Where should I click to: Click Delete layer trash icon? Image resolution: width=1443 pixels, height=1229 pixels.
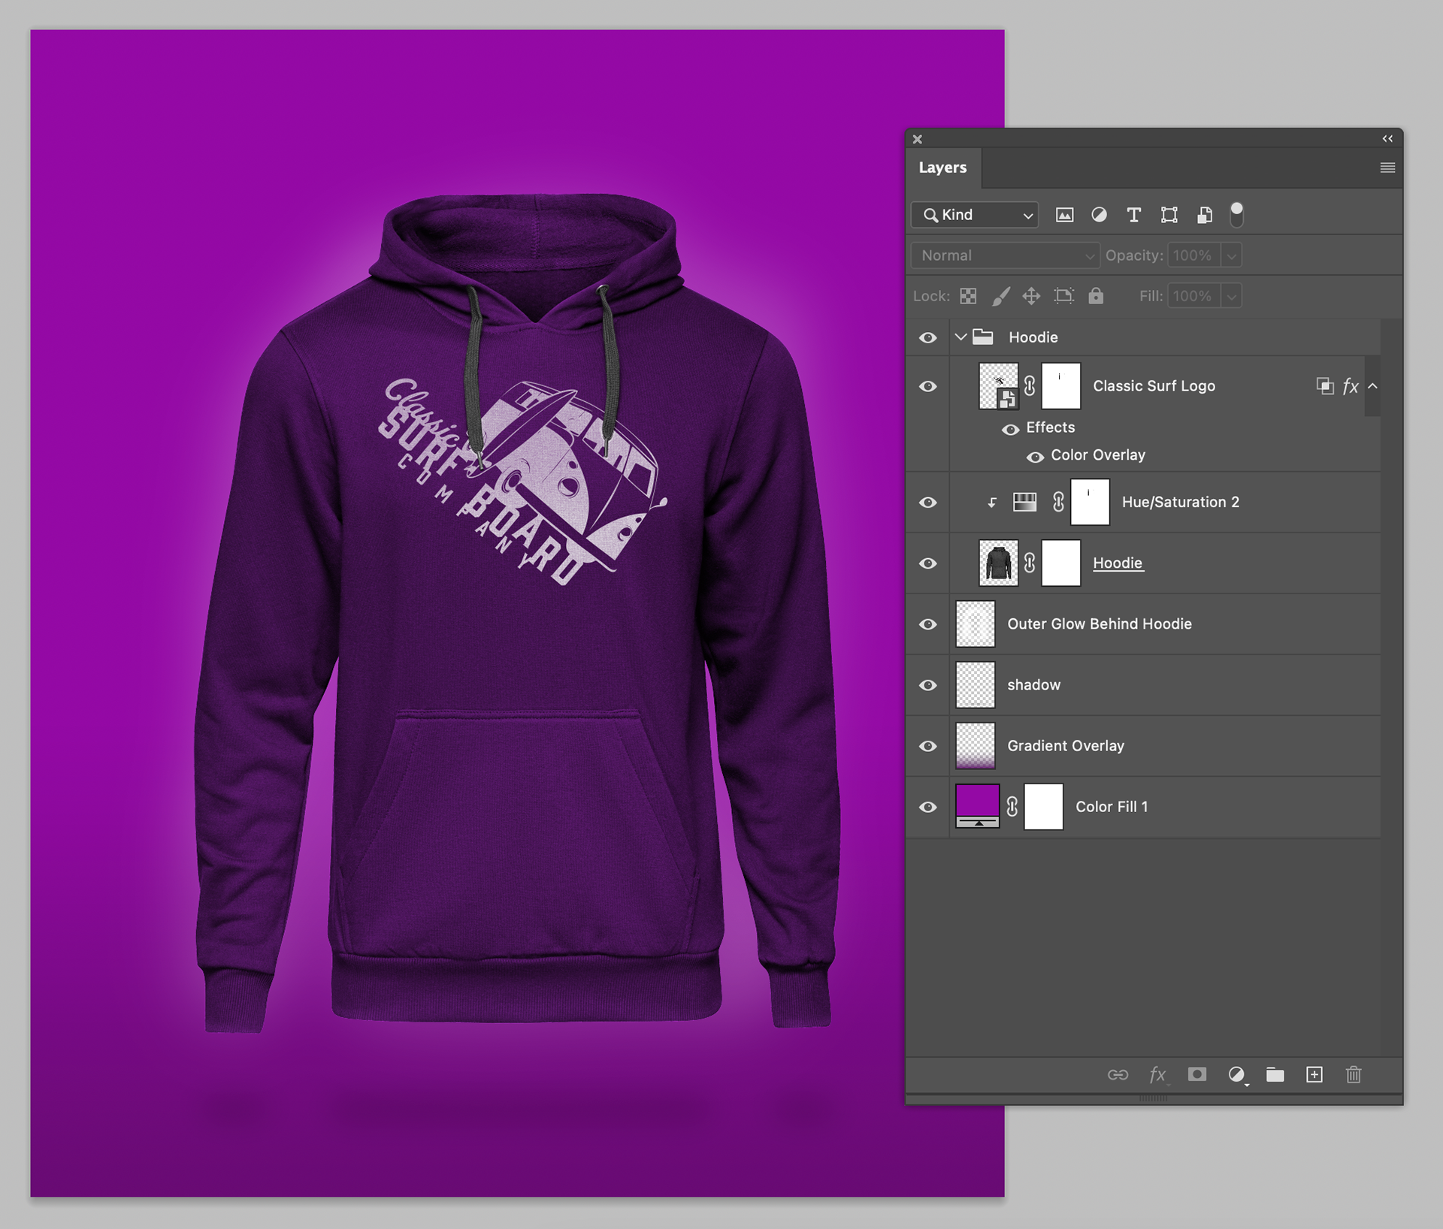[x=1353, y=1074]
